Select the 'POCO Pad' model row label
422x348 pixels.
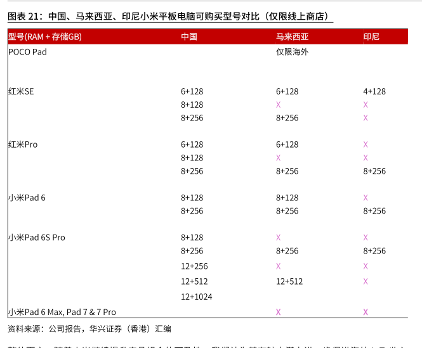tap(27, 52)
